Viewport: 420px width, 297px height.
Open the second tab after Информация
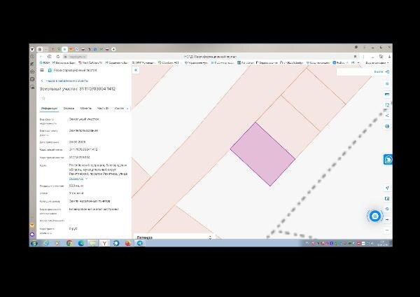(x=69, y=109)
